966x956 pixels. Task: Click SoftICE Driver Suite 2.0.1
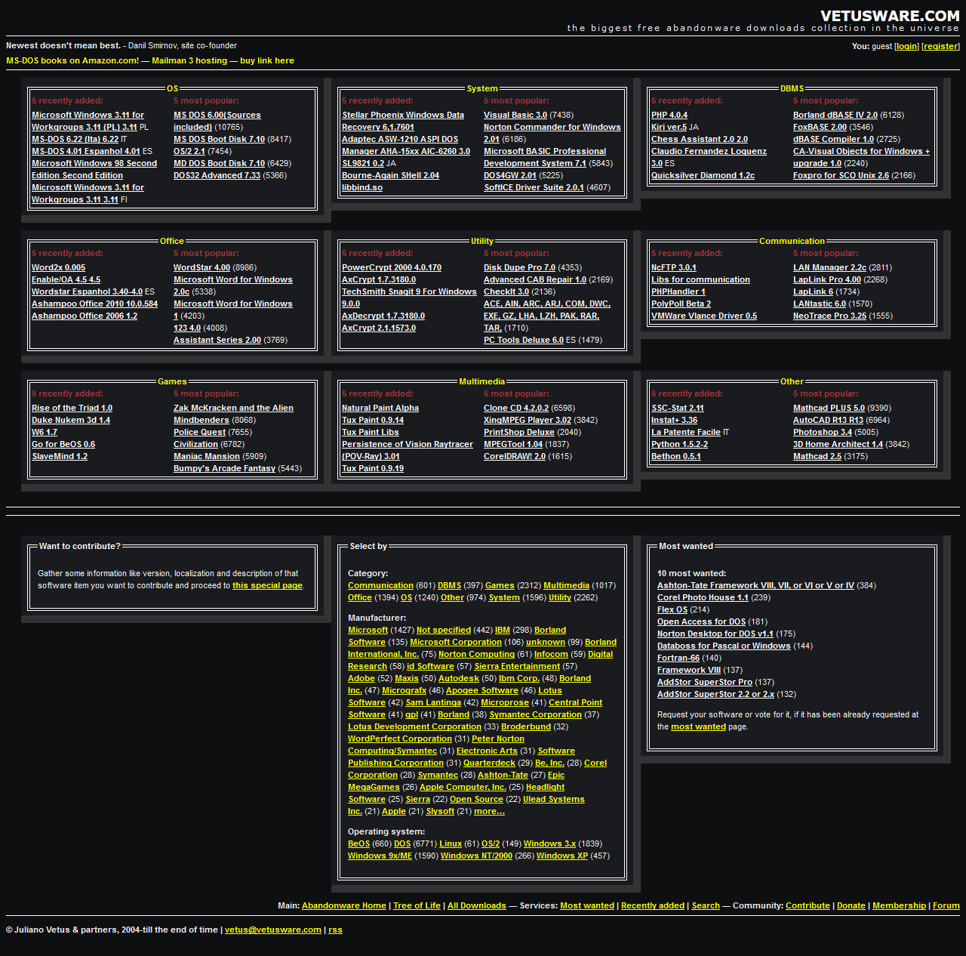[534, 187]
